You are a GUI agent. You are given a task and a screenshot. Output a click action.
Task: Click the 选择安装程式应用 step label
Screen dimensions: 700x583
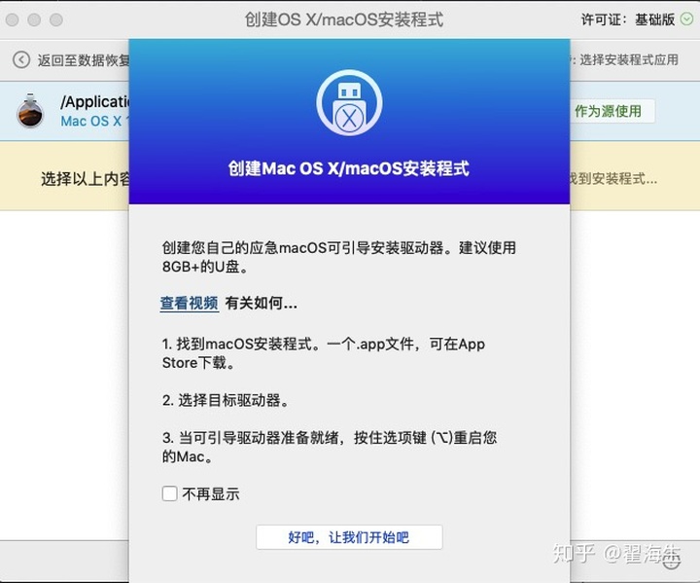click(629, 60)
